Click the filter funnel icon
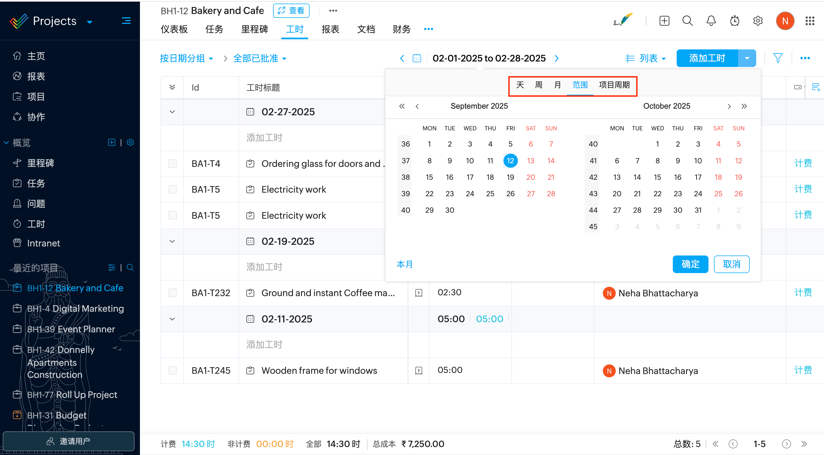 pos(778,58)
